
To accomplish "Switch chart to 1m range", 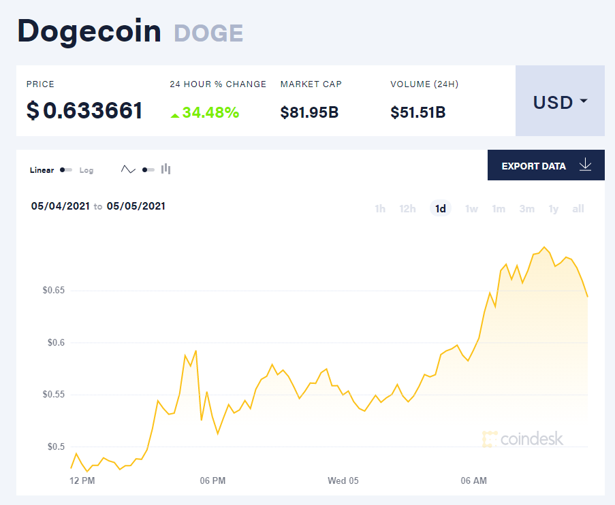I will 499,208.
